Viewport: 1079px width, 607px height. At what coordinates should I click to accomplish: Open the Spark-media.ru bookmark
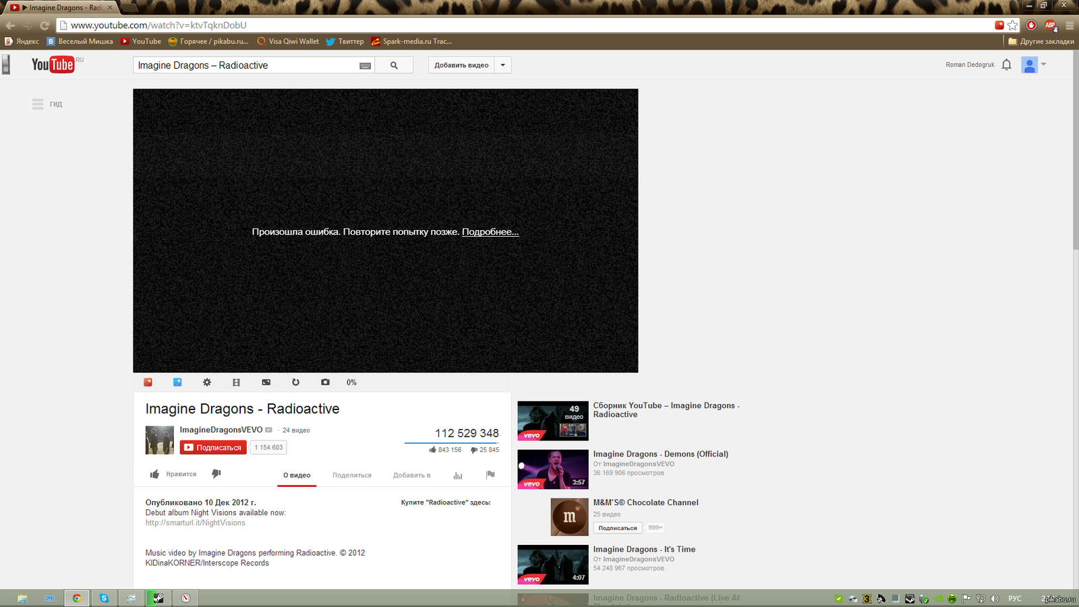(x=411, y=41)
